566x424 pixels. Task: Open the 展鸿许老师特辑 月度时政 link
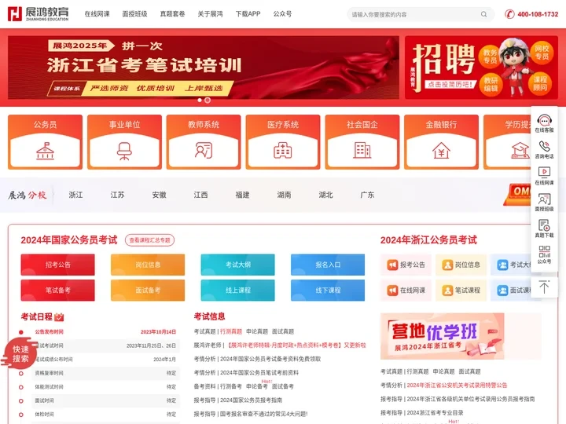(x=296, y=345)
